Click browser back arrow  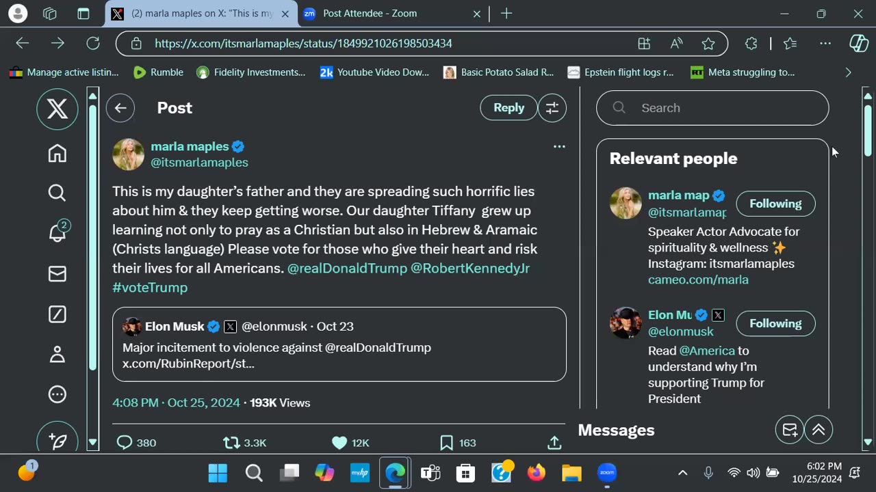click(x=23, y=43)
